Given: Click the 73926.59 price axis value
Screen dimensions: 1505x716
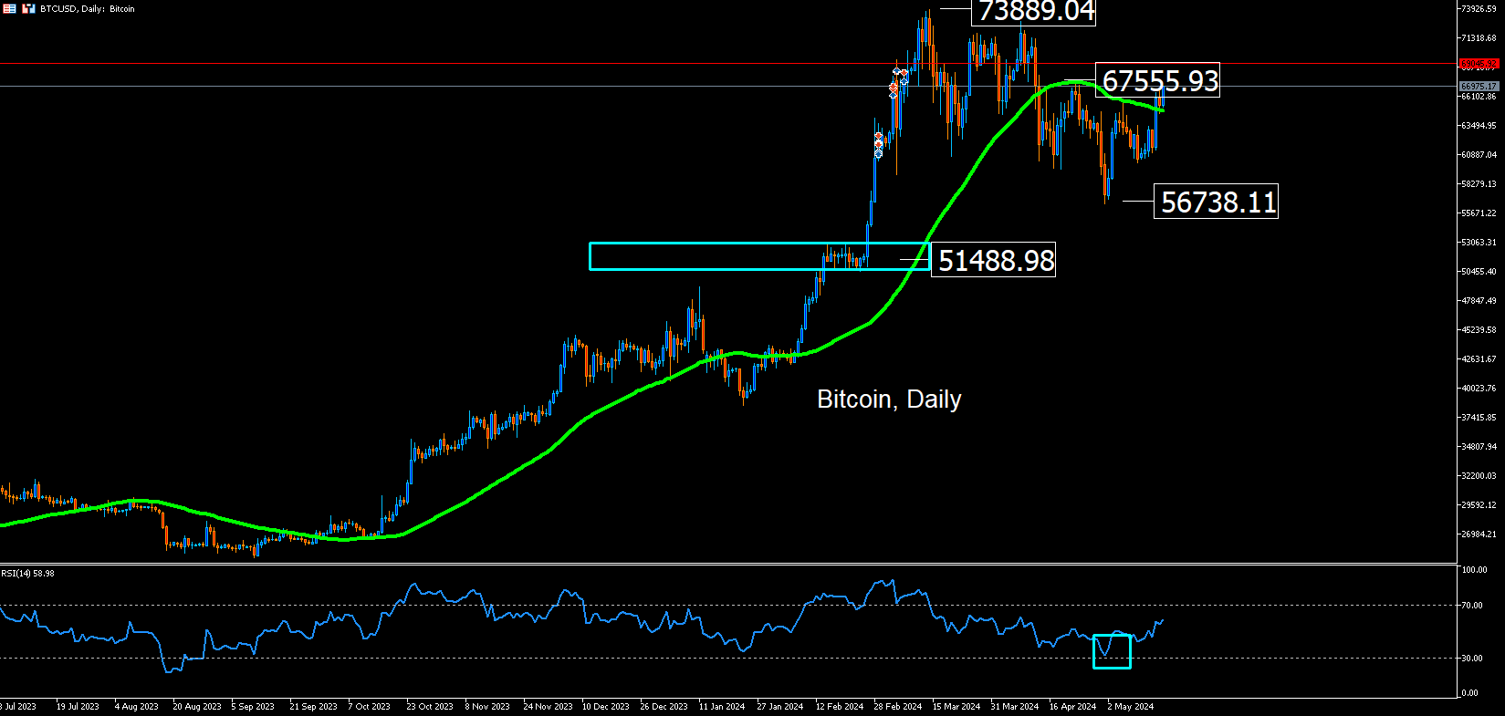Looking at the screenshot, I should pos(1479,9).
